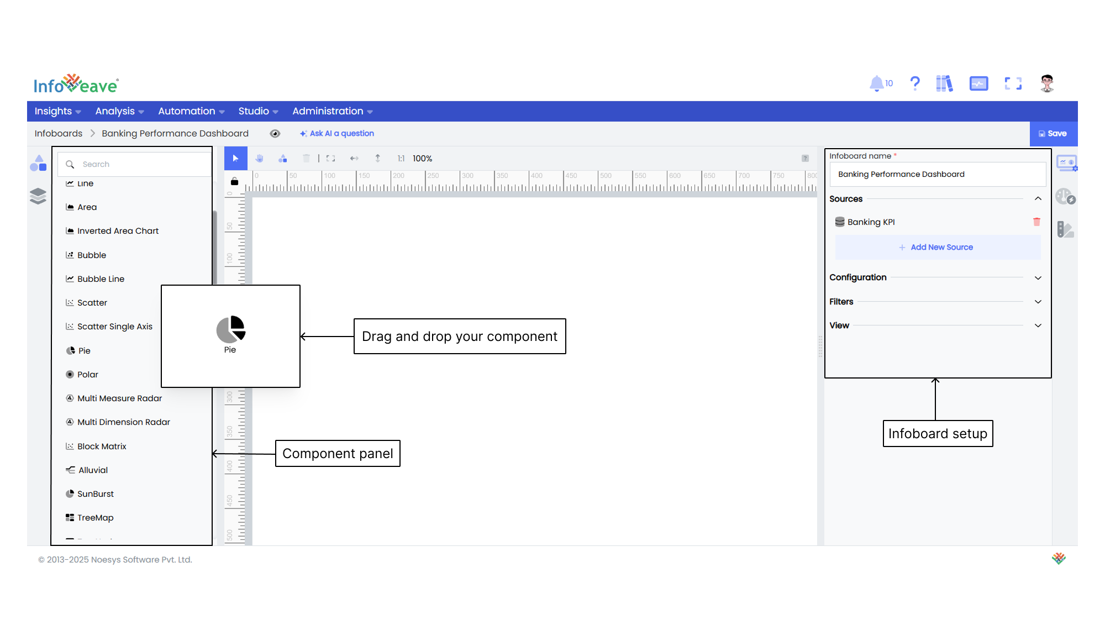Open the Studio menu
1105x641 pixels.
[x=258, y=111]
